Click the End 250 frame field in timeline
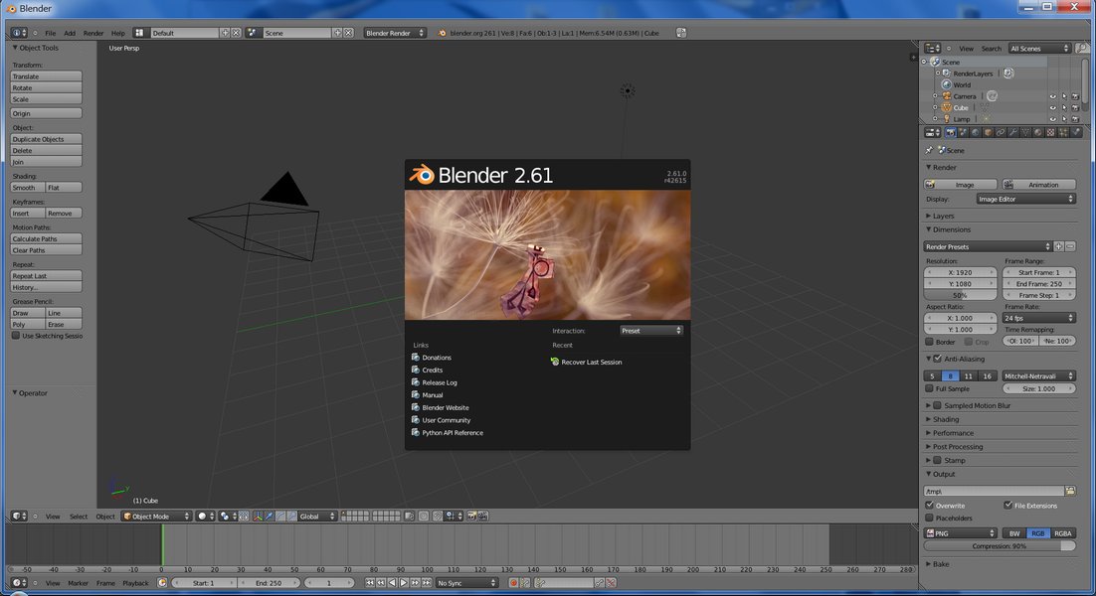Image resolution: width=1096 pixels, height=596 pixels. click(x=269, y=583)
